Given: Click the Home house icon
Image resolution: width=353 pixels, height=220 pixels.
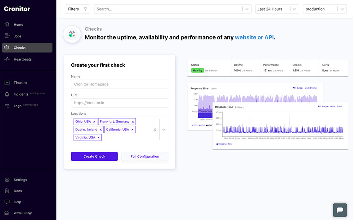Looking at the screenshot, I should coord(7,24).
